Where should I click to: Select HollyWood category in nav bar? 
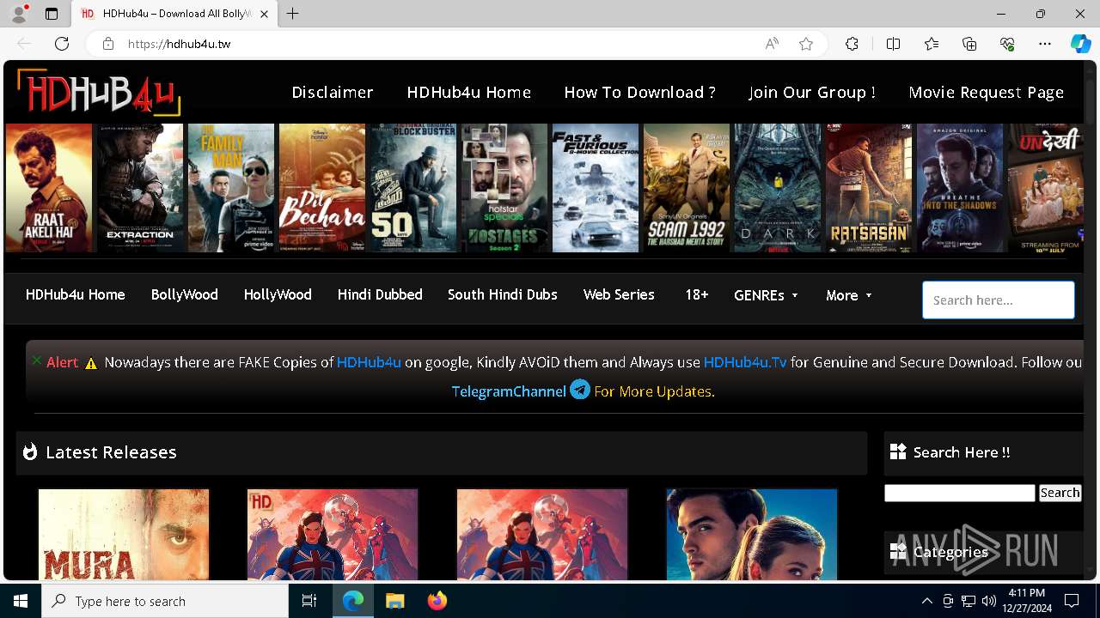[x=278, y=294]
